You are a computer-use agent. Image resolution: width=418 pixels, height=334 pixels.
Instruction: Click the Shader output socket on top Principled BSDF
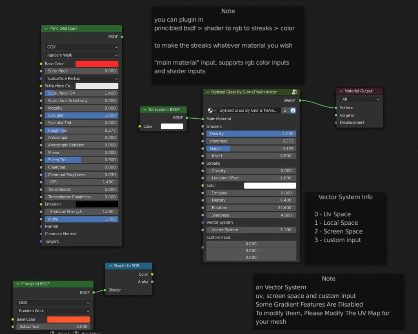coord(121,37)
